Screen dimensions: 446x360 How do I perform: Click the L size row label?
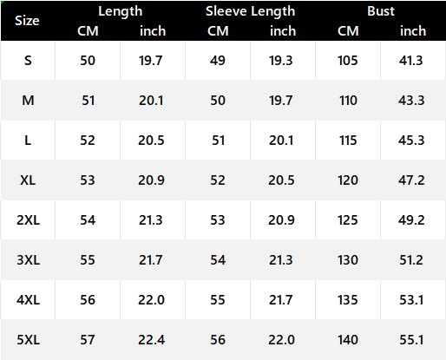point(28,141)
